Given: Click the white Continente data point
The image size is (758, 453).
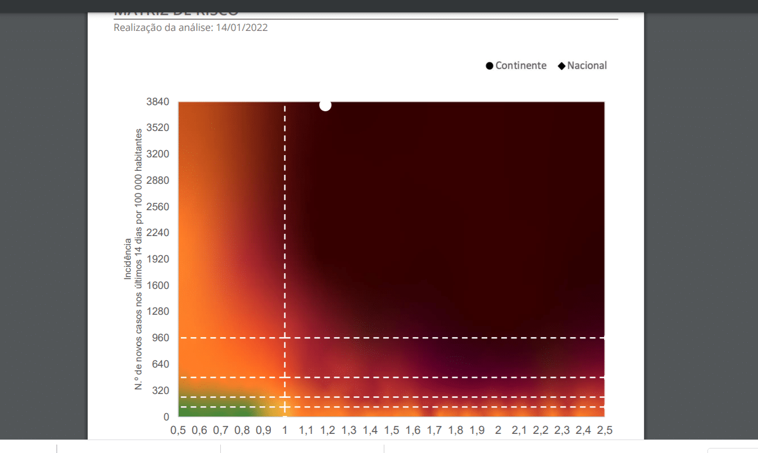Looking at the screenshot, I should (325, 105).
